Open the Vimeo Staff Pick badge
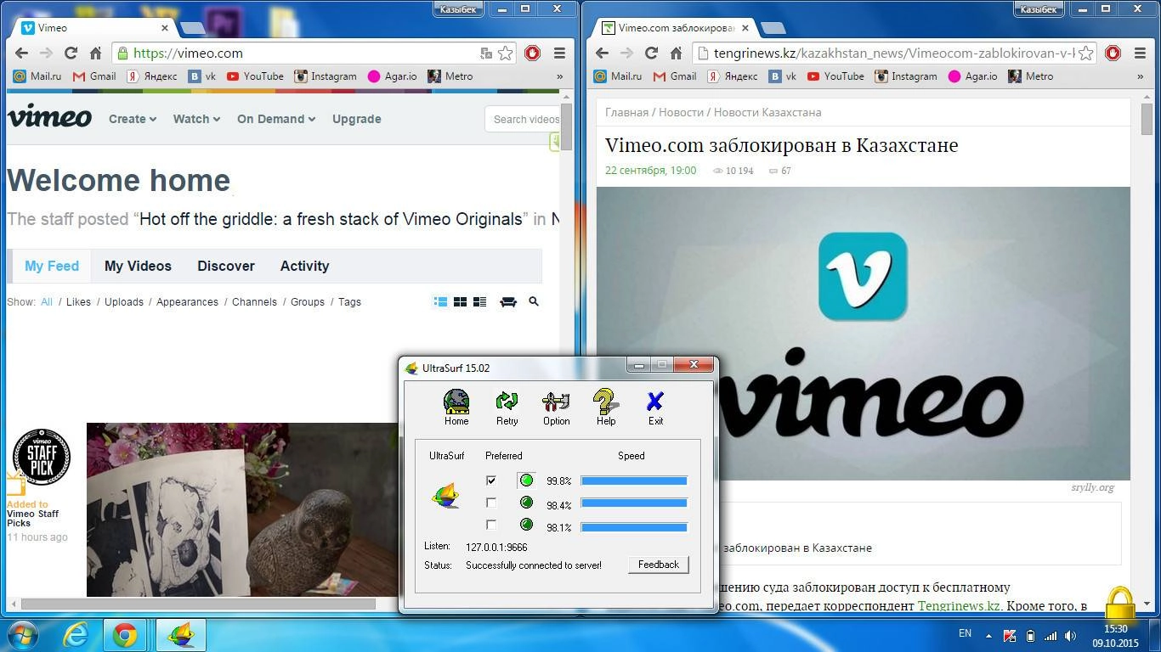Viewport: 1161px width, 652px height. [42, 457]
